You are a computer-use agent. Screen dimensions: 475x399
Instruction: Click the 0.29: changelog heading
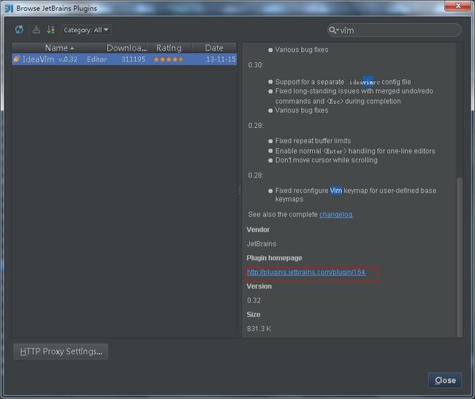pyautogui.click(x=256, y=126)
